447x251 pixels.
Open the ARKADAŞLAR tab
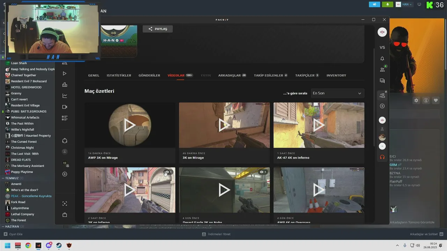[232, 75]
